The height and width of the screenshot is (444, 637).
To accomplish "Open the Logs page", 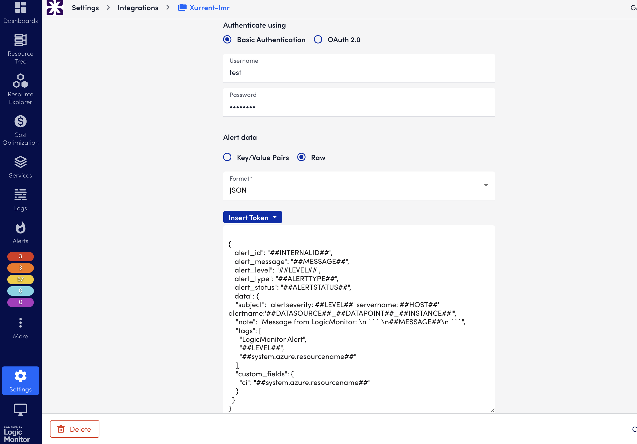I will [21, 200].
